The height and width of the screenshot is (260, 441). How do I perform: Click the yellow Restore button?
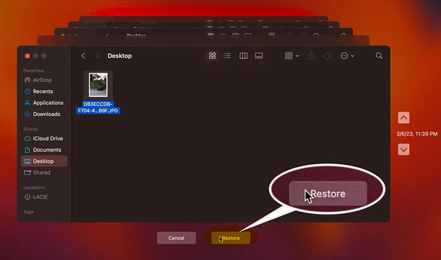(230, 238)
